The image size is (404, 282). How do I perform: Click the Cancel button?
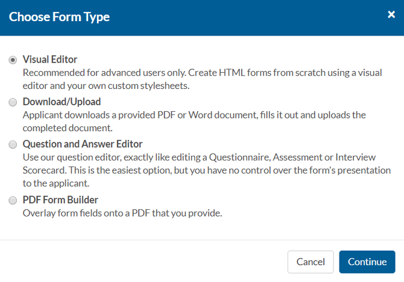pyautogui.click(x=311, y=262)
